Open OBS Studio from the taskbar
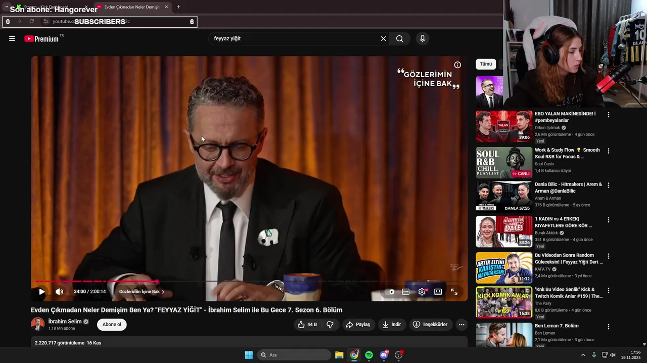 399,355
